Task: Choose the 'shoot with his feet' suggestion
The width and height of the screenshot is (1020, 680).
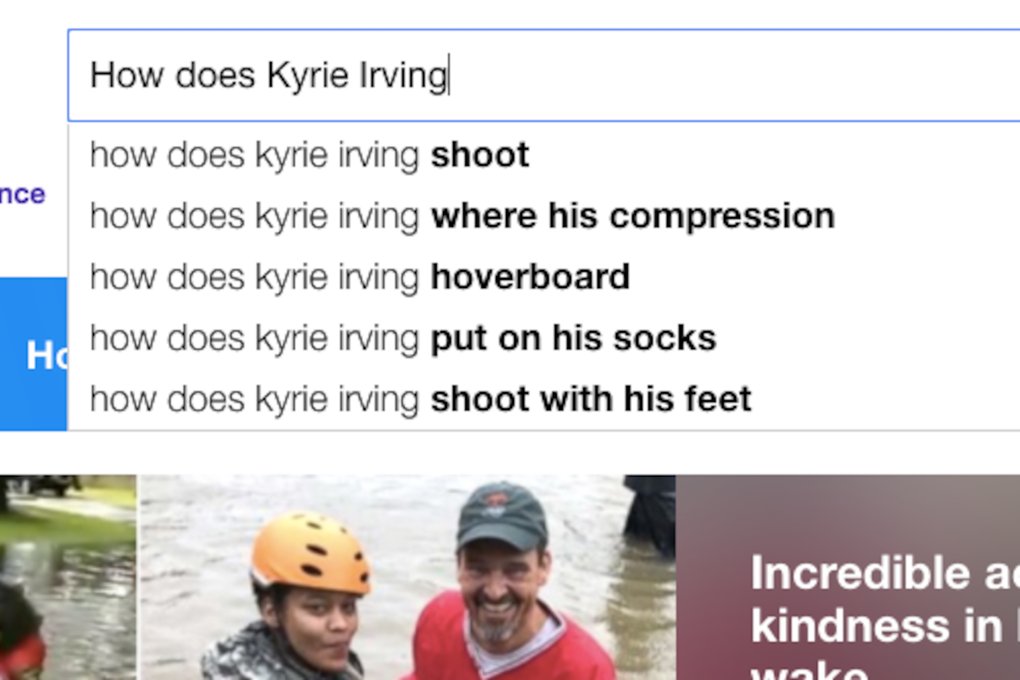Action: [544, 399]
